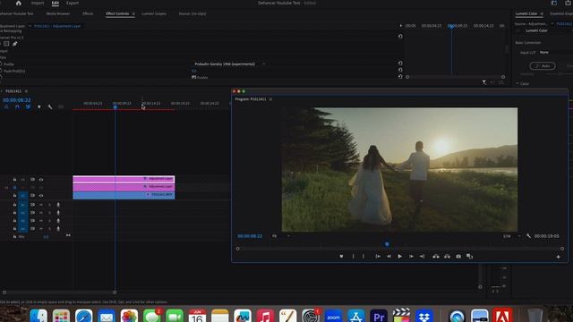
Task: Go to In point
Action: click(378, 257)
